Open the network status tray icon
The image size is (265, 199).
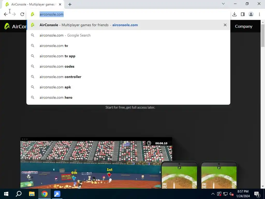coord(225,194)
